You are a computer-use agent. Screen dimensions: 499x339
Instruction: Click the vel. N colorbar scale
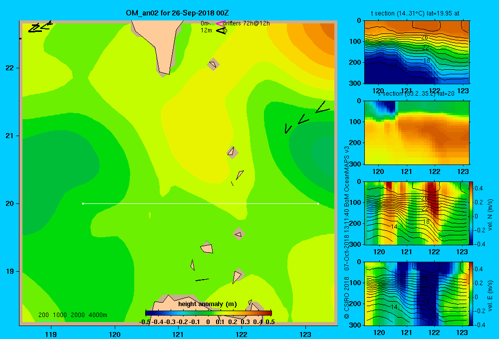click(x=471, y=213)
